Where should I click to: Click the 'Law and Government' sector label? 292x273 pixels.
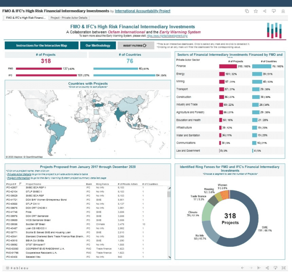pyautogui.click(x=188, y=151)
